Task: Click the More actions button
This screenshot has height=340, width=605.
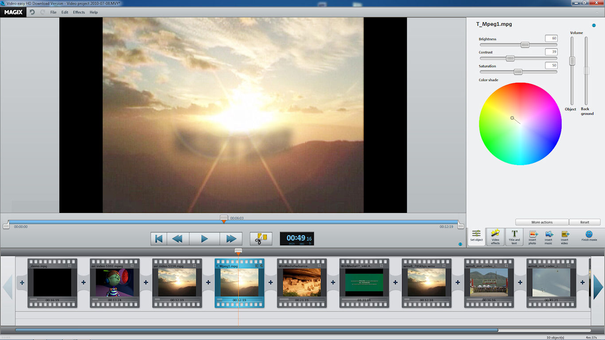Action: tap(542, 222)
